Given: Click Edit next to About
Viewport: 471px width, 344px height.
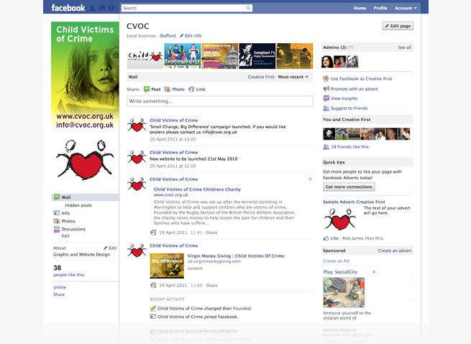Looking at the screenshot, I should 110,248.
